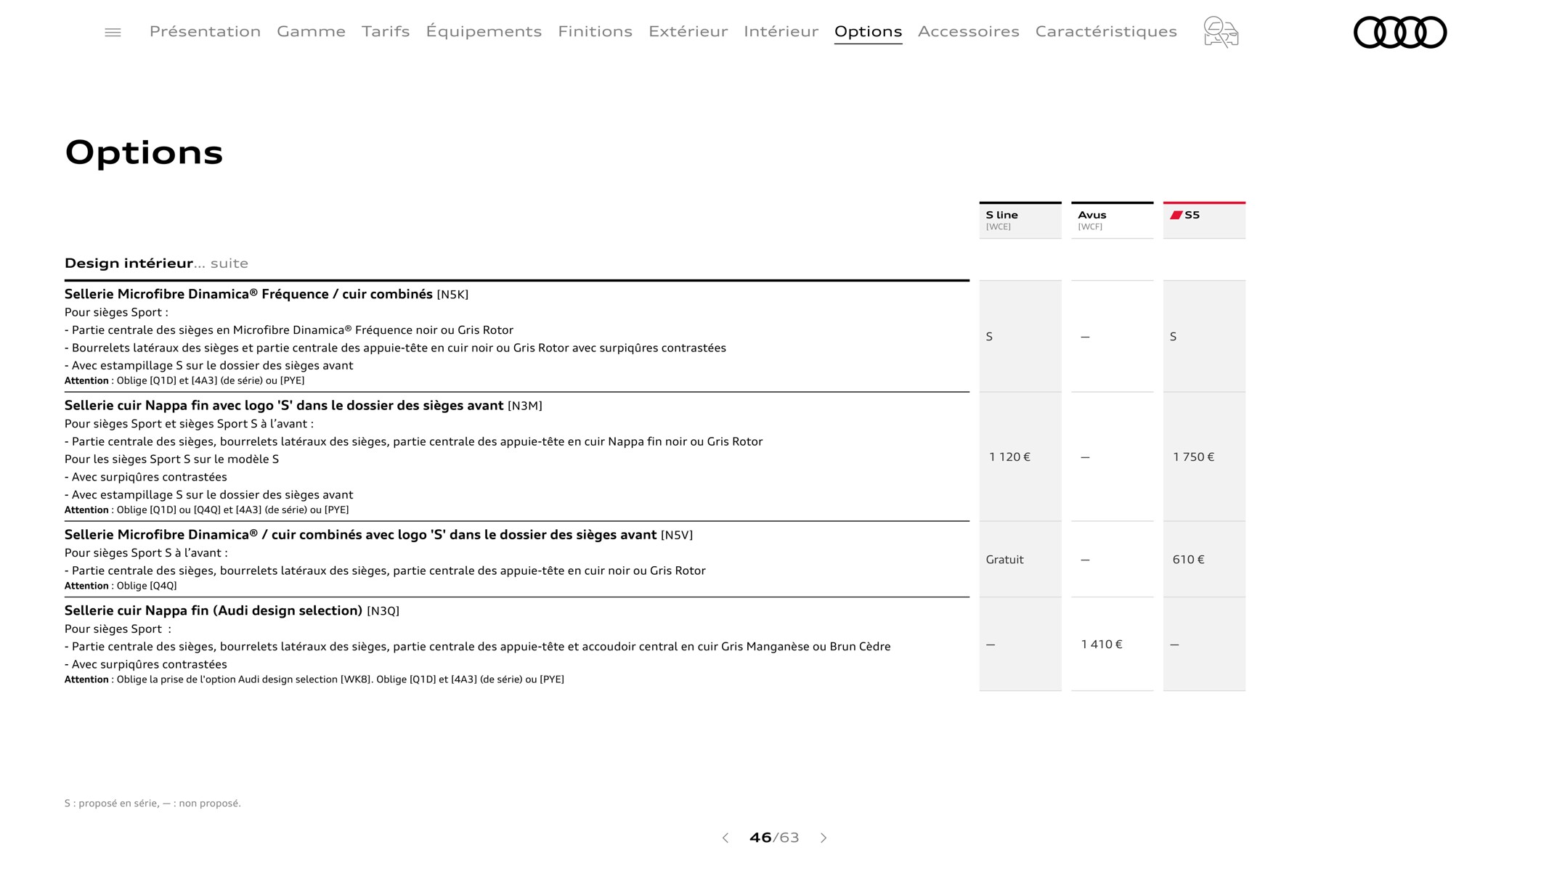Go to next page arrow
This screenshot has width=1549, height=871.
pos(824,838)
